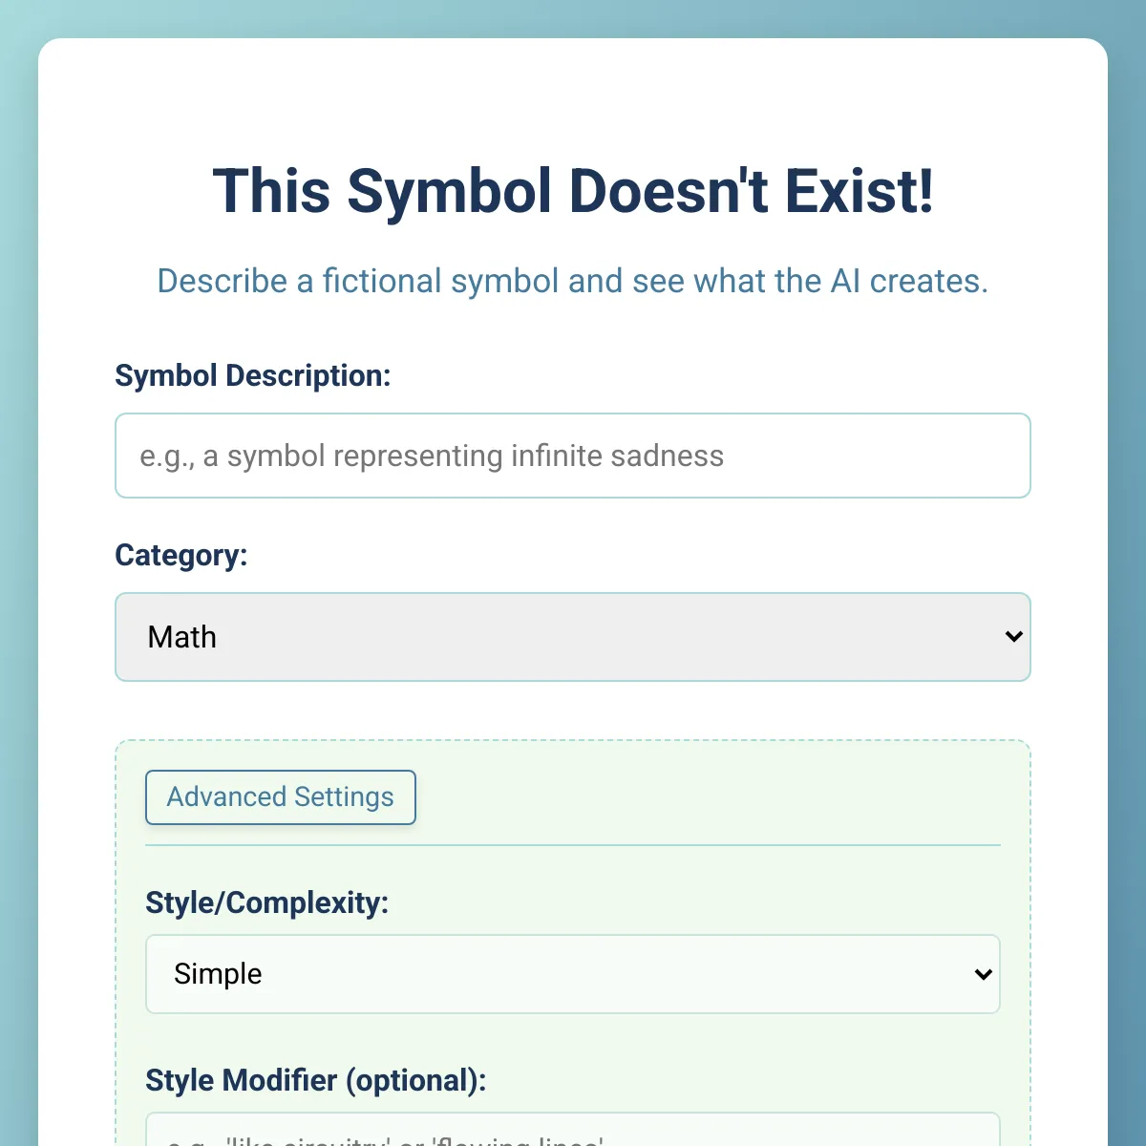This screenshot has width=1146, height=1146.
Task: Click the "Math" value in Category box
Action: 182,637
